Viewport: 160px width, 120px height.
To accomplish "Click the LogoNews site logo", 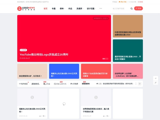I will 26,9.
